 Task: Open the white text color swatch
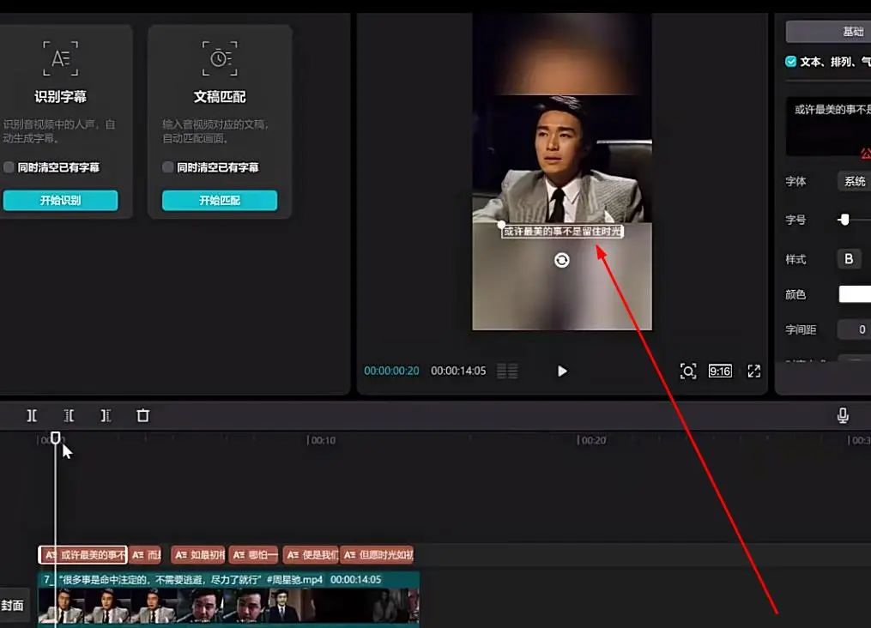click(x=856, y=294)
